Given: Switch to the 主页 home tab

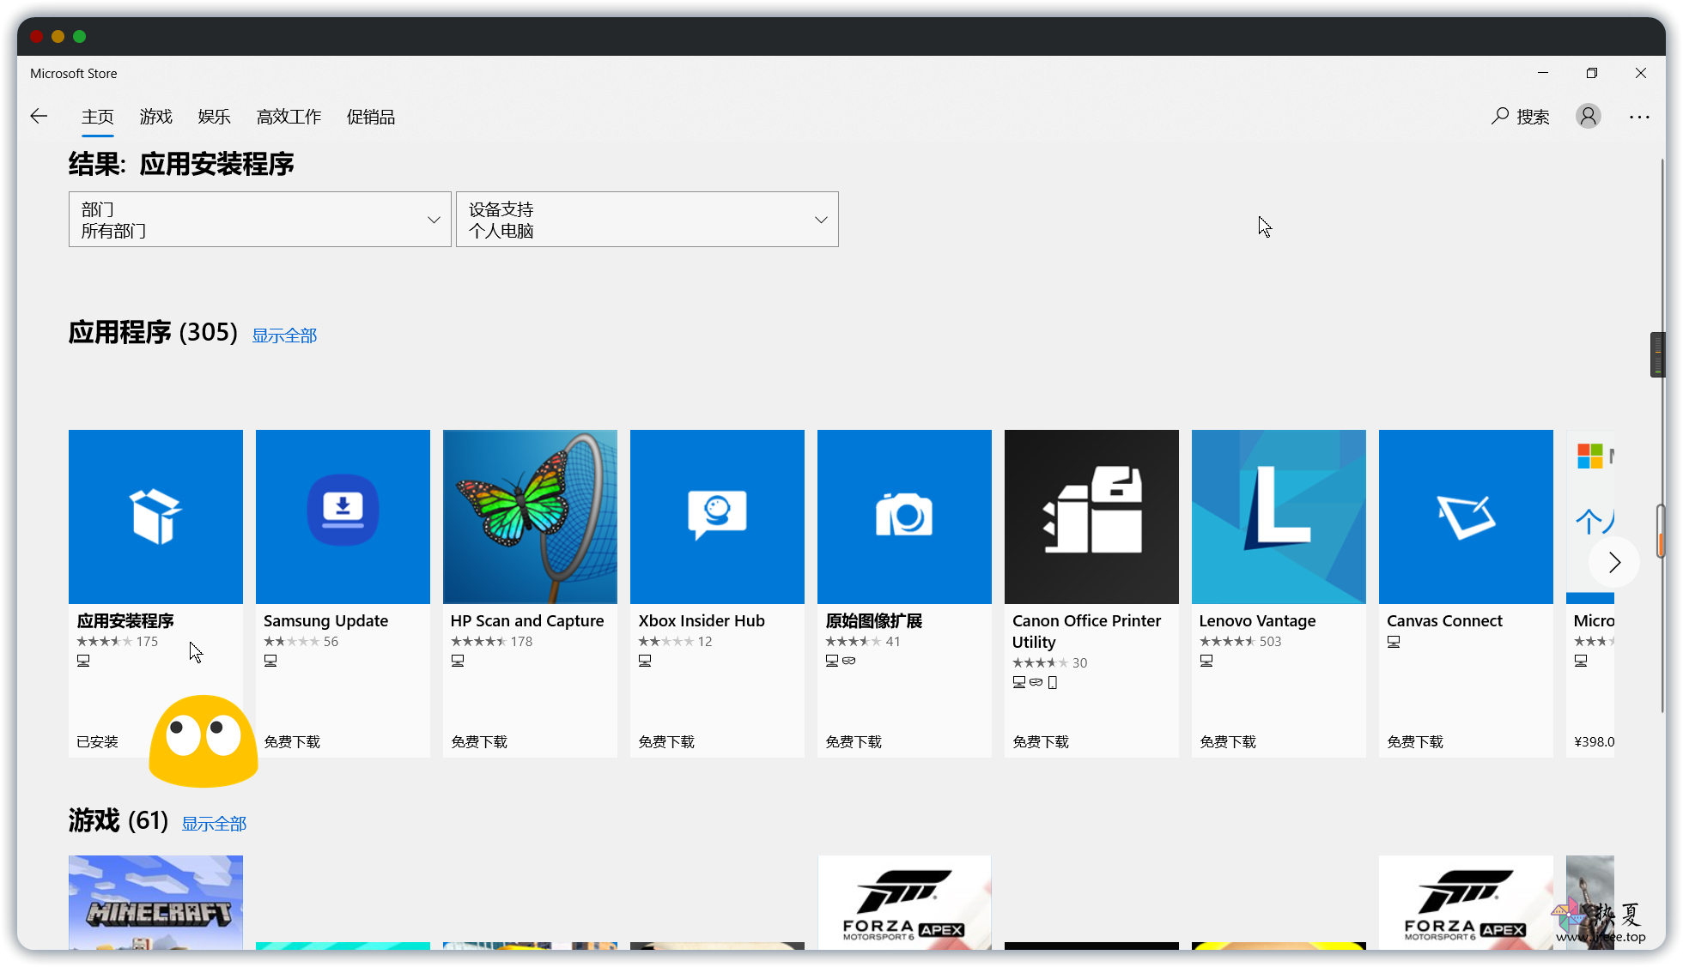Looking at the screenshot, I should point(98,117).
